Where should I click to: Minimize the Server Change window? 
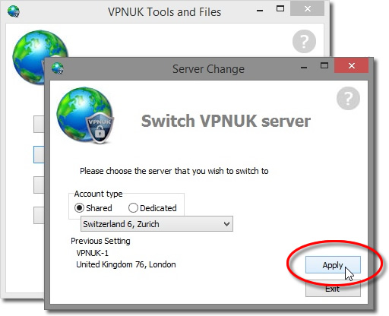(x=304, y=68)
